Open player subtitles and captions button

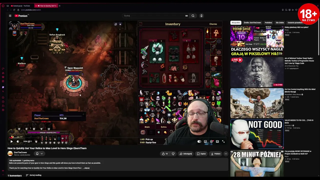pos(205,141)
